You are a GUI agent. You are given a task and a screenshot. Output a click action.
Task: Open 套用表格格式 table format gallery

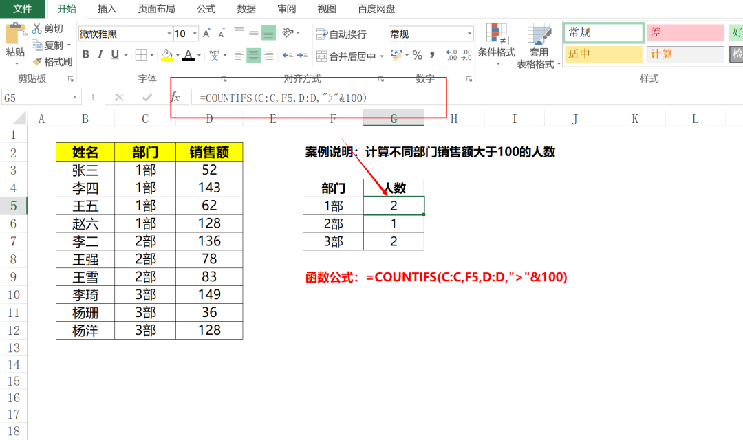tap(538, 46)
